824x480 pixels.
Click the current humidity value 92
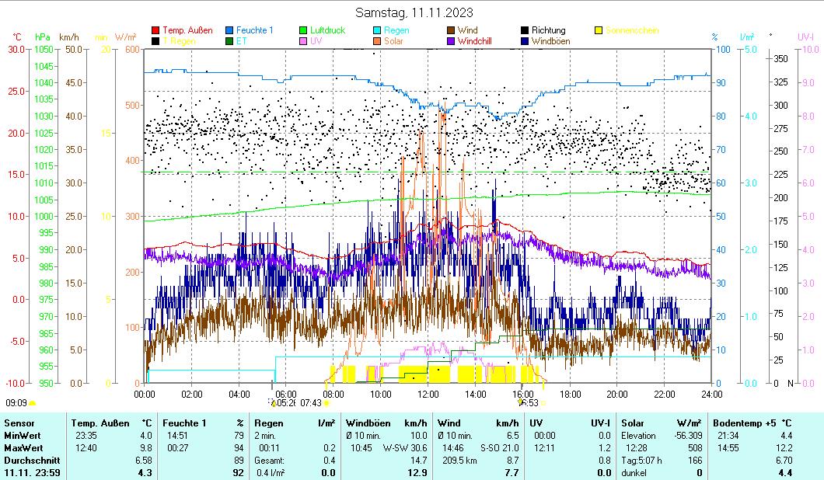pyautogui.click(x=239, y=473)
